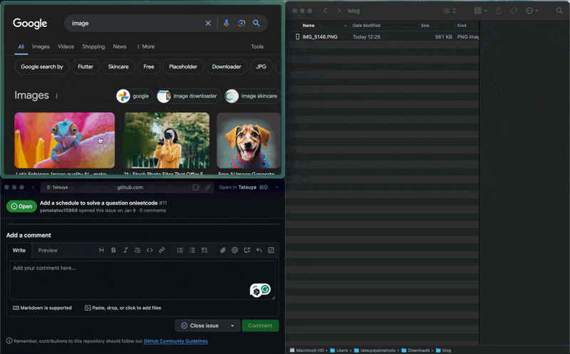Image resolution: width=570 pixels, height=354 pixels.
Task: Click the image skincare suggestion chip
Action: pyautogui.click(x=253, y=96)
